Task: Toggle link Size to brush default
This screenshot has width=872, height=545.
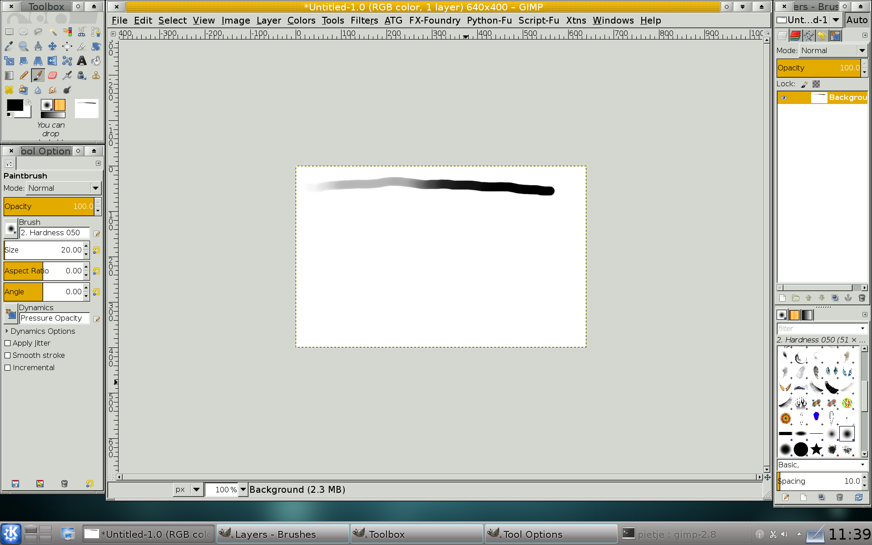Action: 96,250
